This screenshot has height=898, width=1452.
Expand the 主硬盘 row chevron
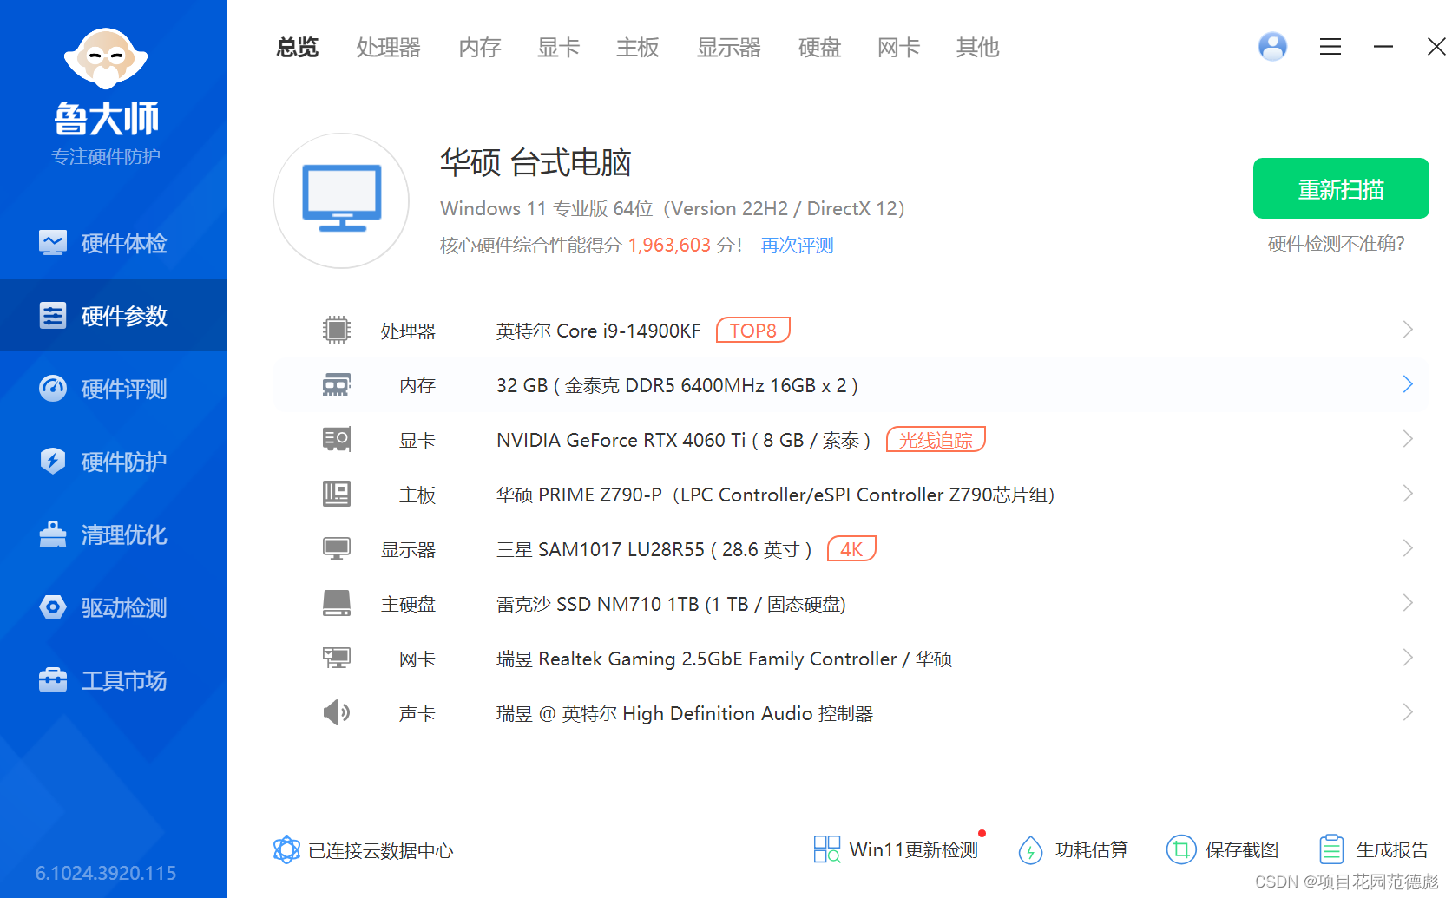pos(1408,603)
